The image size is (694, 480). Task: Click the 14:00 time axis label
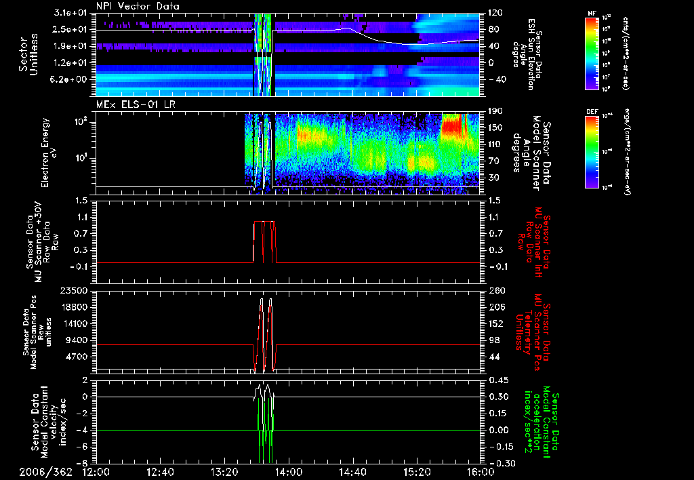[288, 473]
